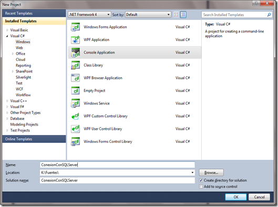Click the WPF Custom Control Library icon
Screen dimensions: 278x207
pyautogui.click(x=75, y=116)
